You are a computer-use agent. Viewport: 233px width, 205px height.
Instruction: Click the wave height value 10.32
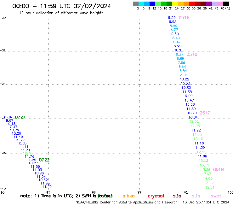pos(43,180)
